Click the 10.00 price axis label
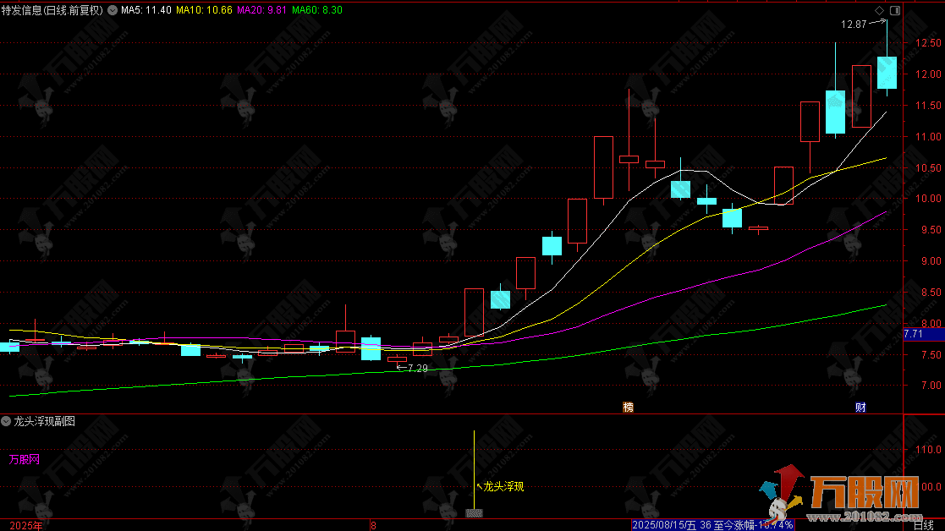The height and width of the screenshot is (531, 945). pos(928,199)
